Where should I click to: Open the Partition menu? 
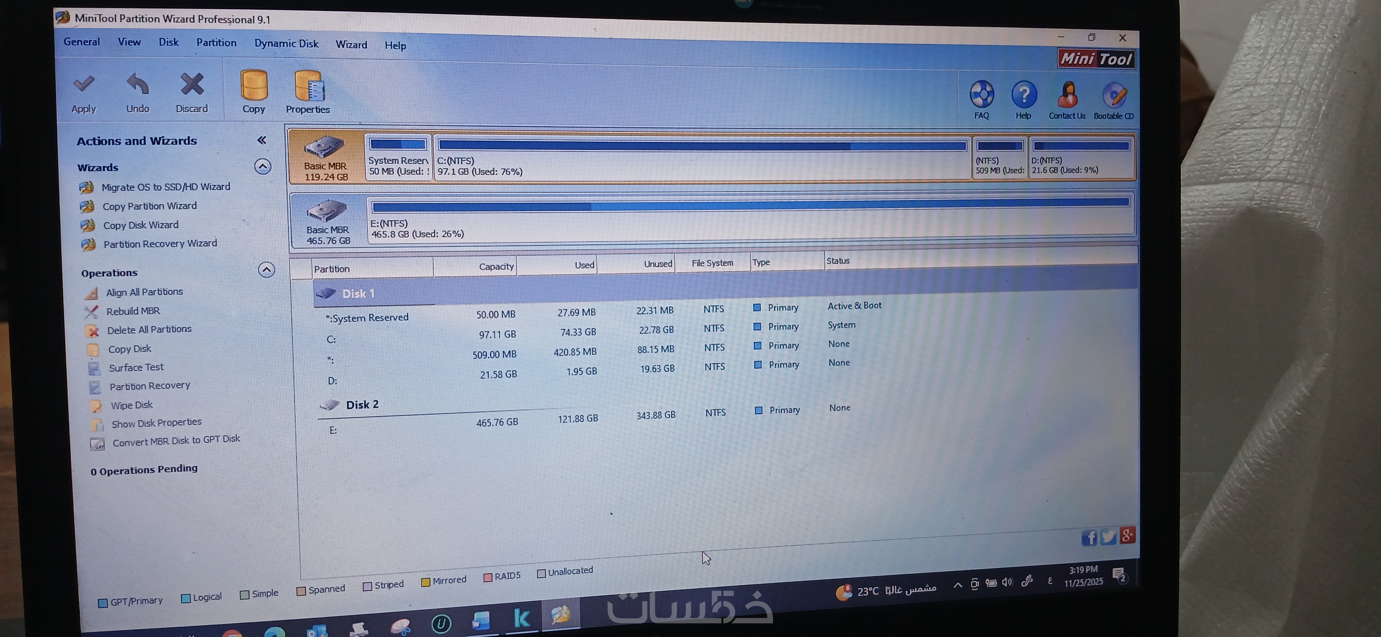pos(216,42)
